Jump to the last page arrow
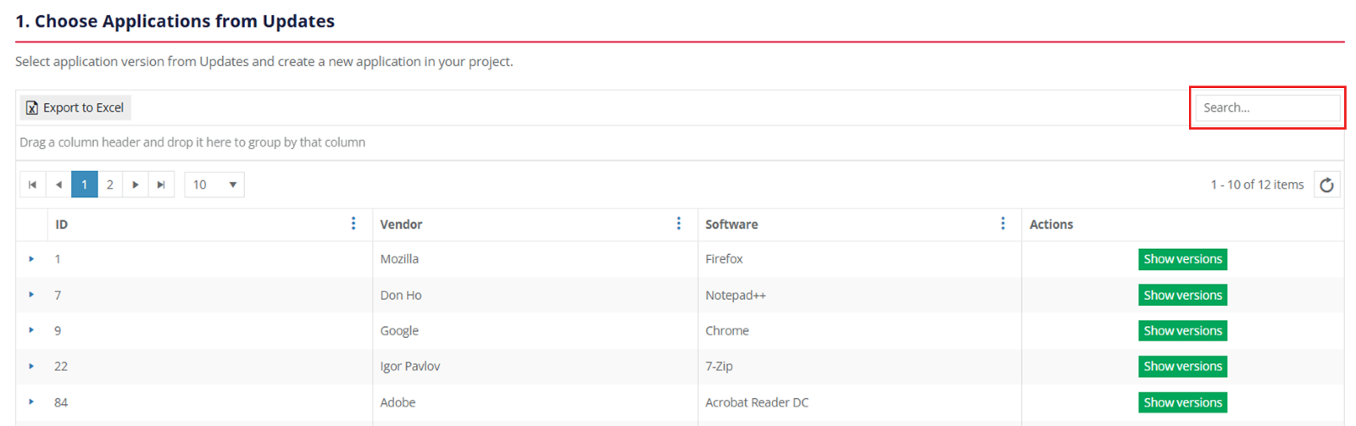Screen dimensions: 1356x426 [x=161, y=185]
